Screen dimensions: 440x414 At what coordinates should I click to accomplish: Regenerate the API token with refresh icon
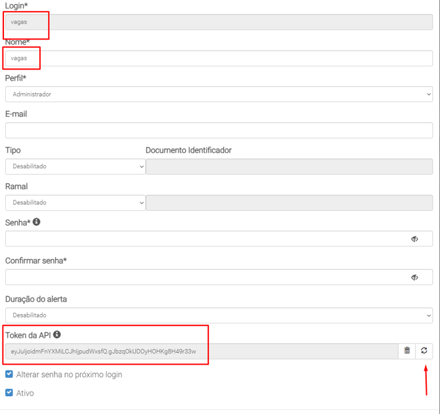424,351
